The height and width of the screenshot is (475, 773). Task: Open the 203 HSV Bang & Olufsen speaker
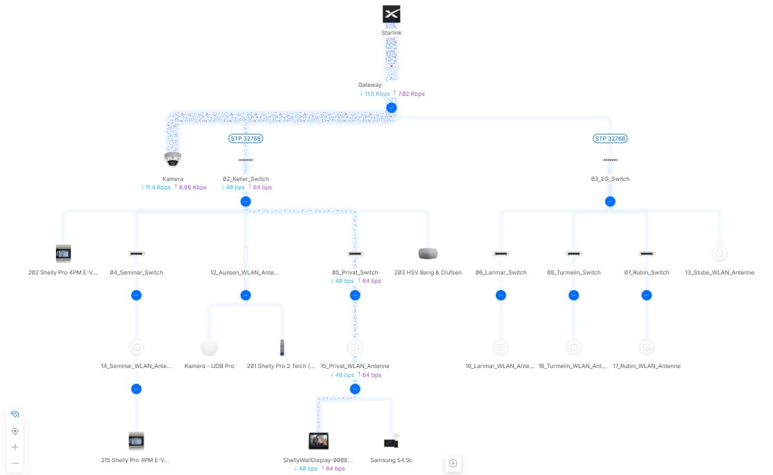tap(427, 254)
